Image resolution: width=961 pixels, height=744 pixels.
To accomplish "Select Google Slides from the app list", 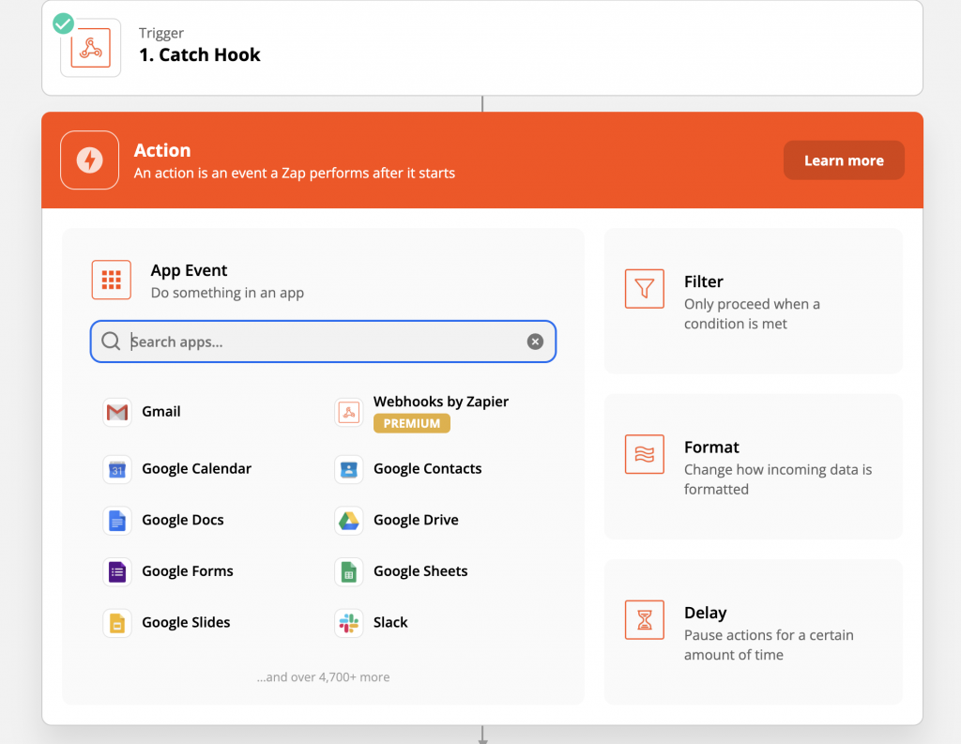I will [x=186, y=623].
